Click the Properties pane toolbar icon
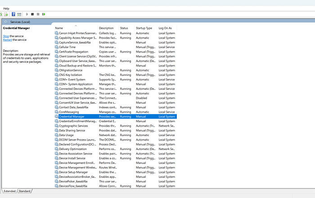The image size is (315, 198). [19, 14]
